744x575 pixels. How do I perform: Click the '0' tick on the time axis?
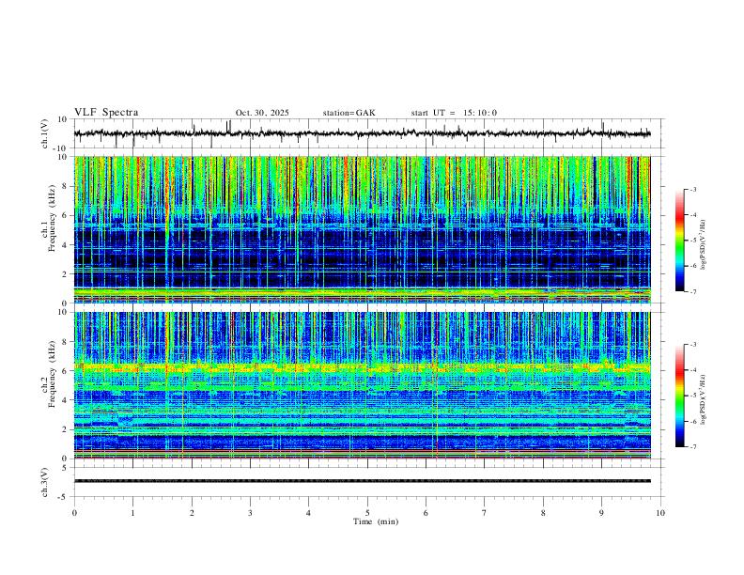(74, 513)
